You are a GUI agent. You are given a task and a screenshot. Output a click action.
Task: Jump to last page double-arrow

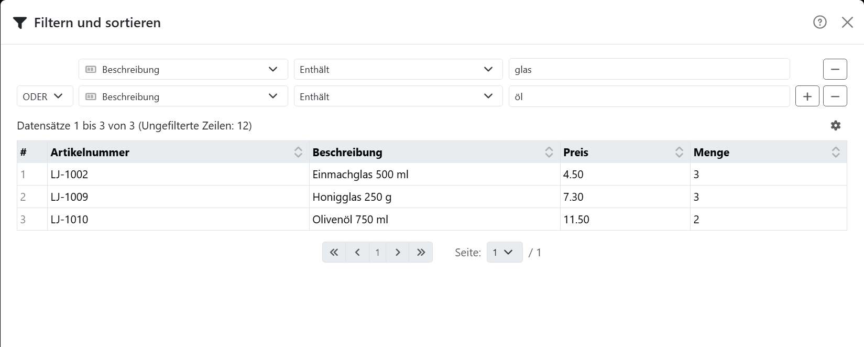click(421, 252)
